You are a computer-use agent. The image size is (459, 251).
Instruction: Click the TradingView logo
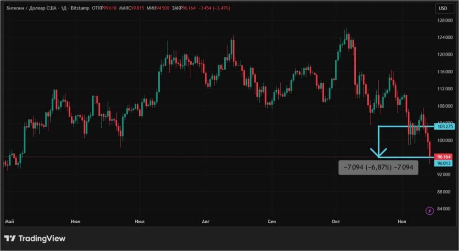tap(35, 238)
